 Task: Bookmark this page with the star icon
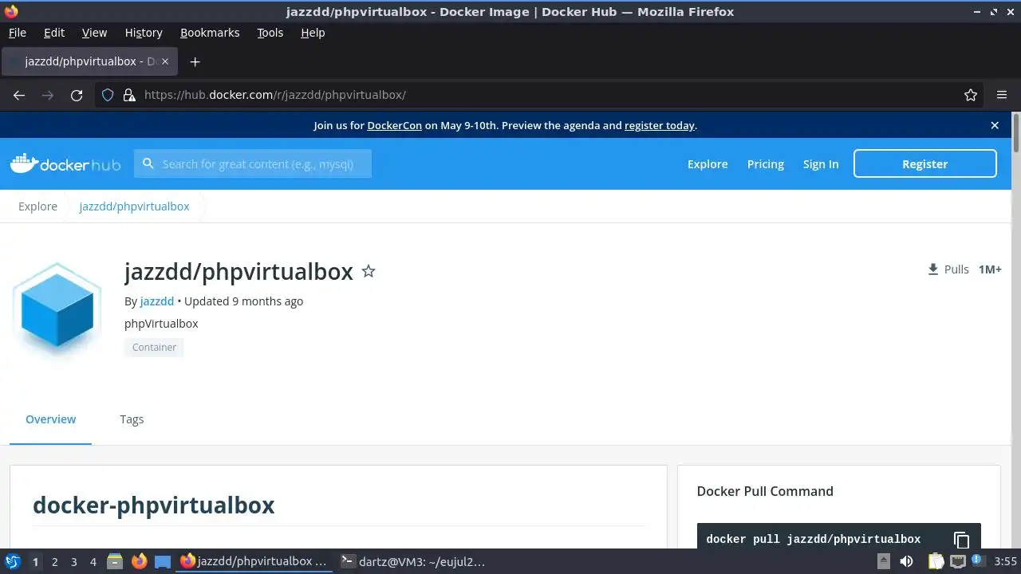971,95
